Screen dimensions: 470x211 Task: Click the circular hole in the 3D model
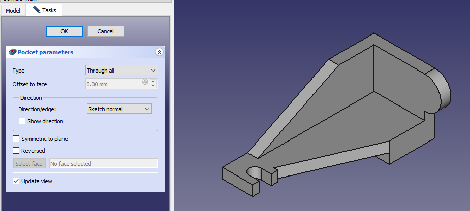coord(255,173)
